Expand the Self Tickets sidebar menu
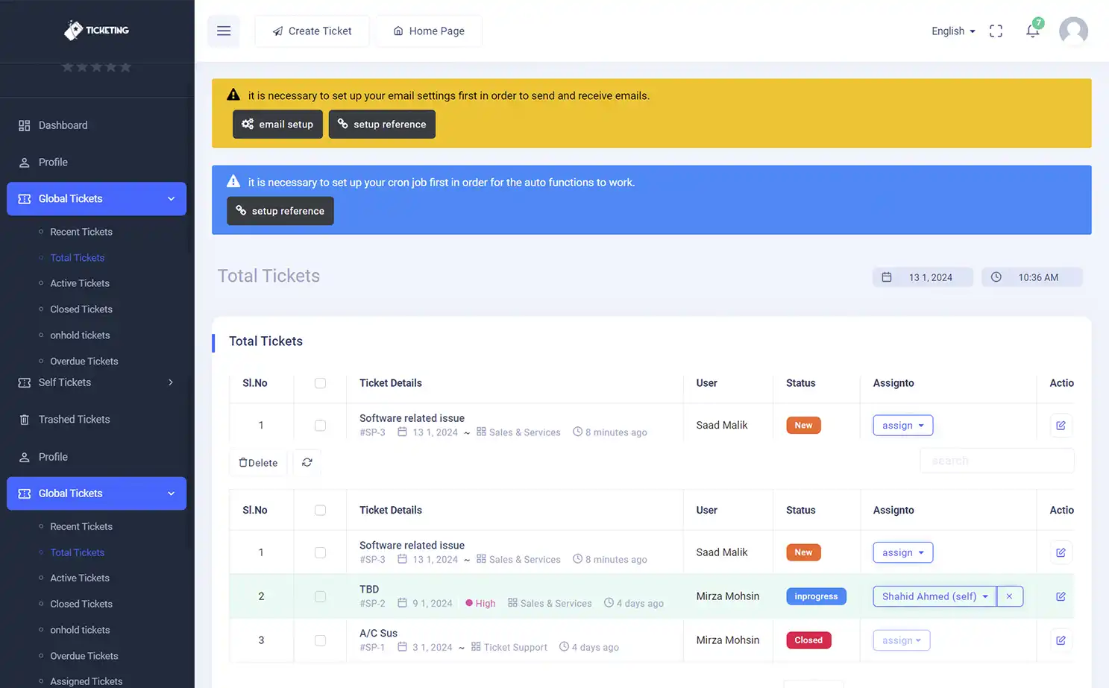This screenshot has width=1109, height=688. [96, 382]
